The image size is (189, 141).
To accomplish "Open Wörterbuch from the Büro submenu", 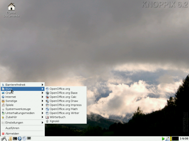I will click(66, 117).
